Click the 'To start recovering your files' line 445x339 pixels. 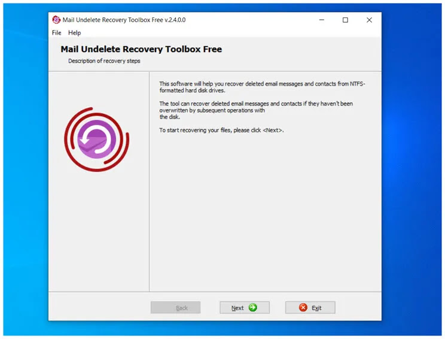point(221,130)
